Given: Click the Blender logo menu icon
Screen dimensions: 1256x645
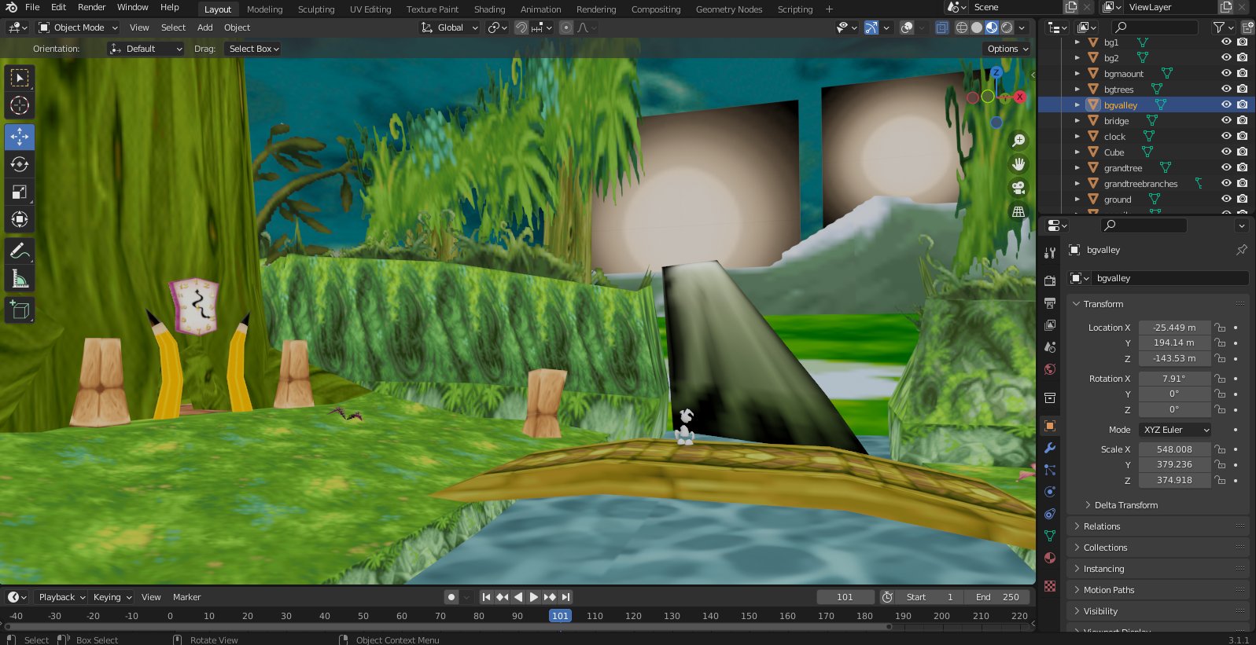Looking at the screenshot, I should [11, 7].
